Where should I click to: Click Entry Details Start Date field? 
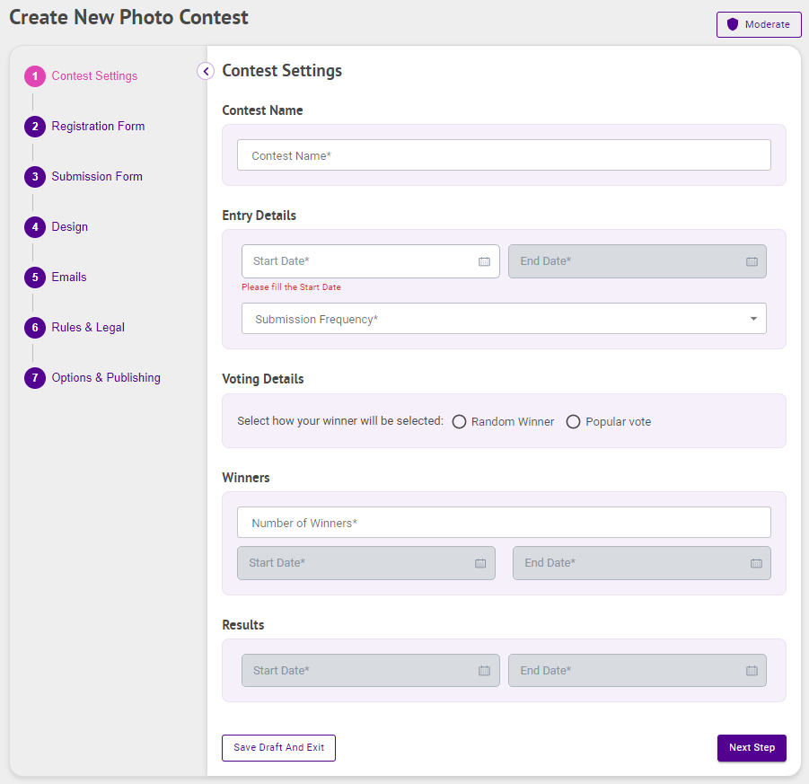tap(371, 261)
